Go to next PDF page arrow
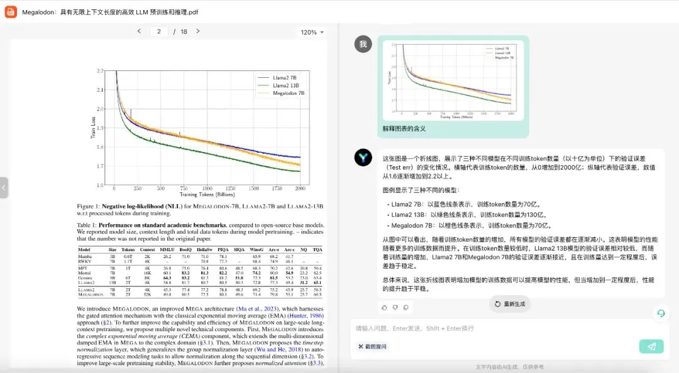The image size is (679, 373). [198, 31]
